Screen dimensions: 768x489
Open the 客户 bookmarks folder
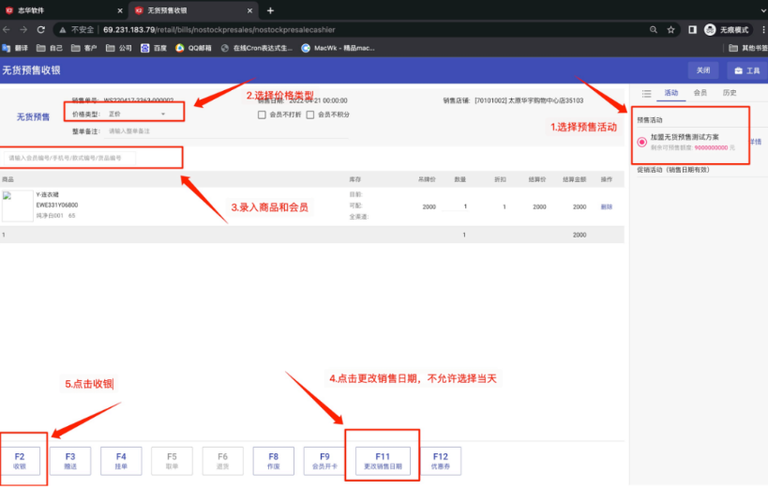tap(83, 48)
